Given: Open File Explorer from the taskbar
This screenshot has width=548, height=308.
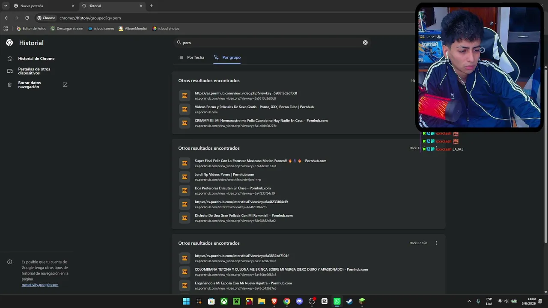Looking at the screenshot, I should [x=262, y=301].
